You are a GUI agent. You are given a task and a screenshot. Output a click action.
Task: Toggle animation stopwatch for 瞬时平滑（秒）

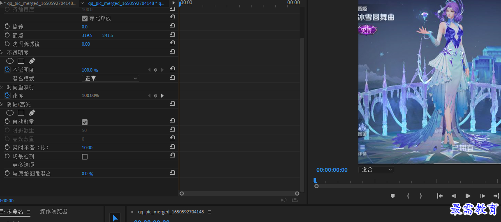coord(7,147)
